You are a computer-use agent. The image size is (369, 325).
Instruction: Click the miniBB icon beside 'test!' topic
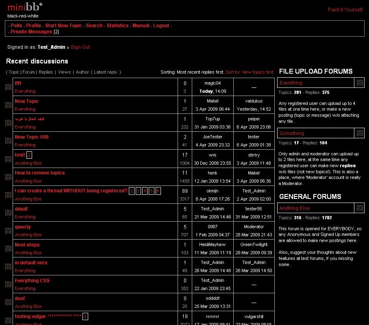8,159
